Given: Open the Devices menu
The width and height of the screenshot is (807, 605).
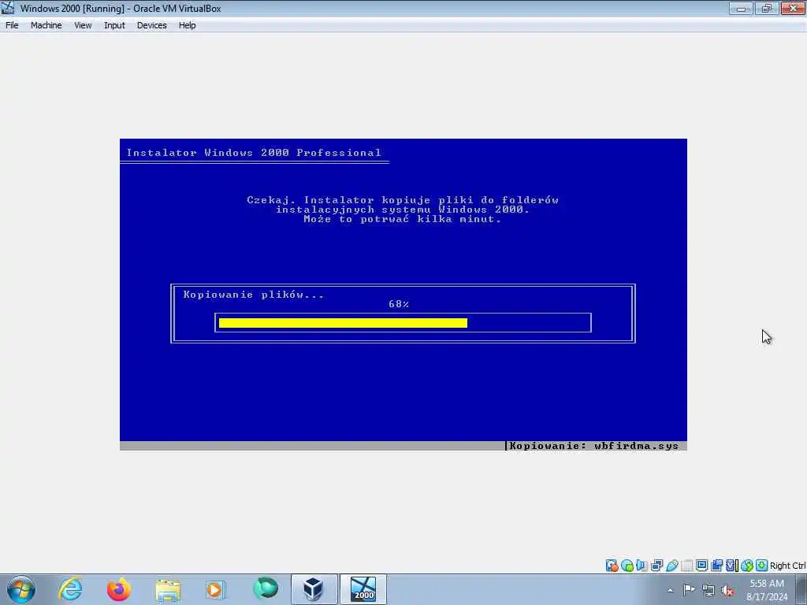Looking at the screenshot, I should pyautogui.click(x=151, y=25).
